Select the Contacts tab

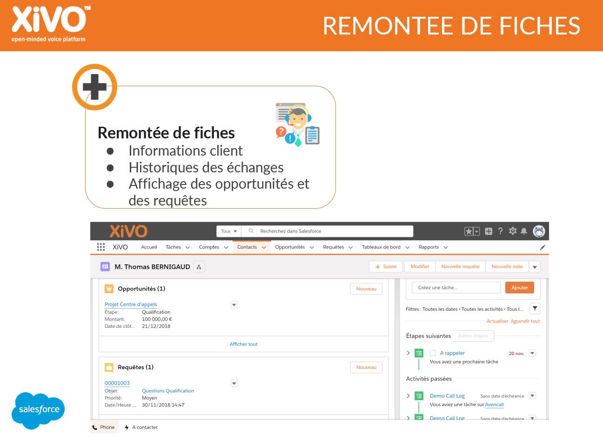pos(247,247)
